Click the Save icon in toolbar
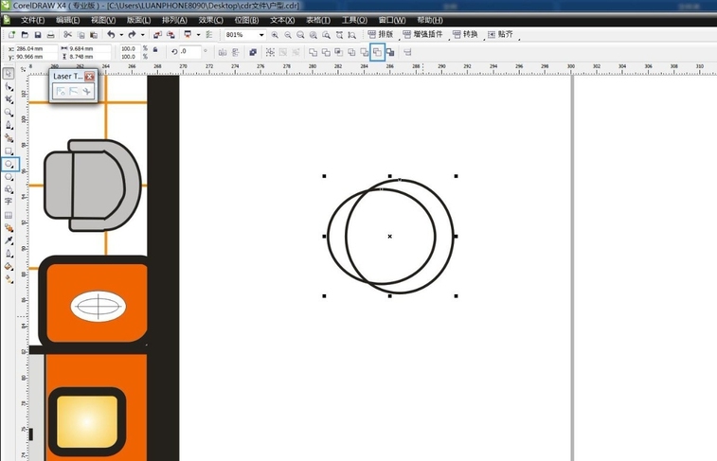Viewport: 717px width, 461px height. [37, 35]
